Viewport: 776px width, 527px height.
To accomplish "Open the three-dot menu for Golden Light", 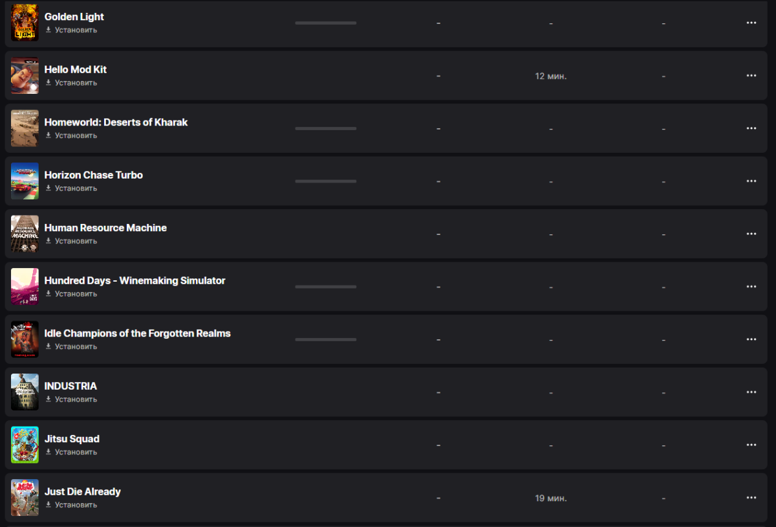I will click(751, 23).
